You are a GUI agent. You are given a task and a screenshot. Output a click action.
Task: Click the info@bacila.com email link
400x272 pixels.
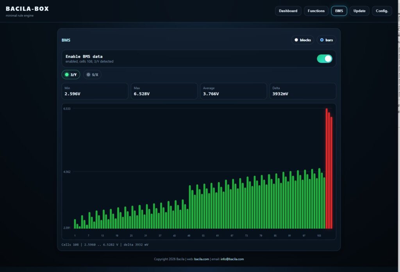pyautogui.click(x=232, y=259)
